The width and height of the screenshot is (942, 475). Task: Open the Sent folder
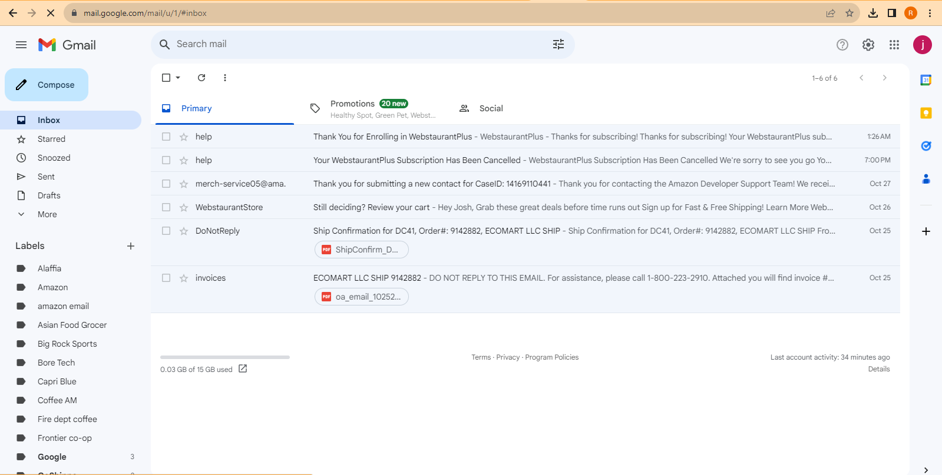click(x=71, y=177)
